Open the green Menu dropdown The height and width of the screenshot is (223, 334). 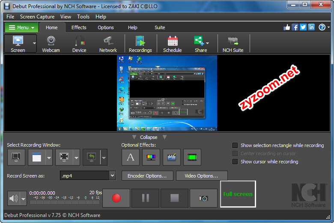coord(21,27)
